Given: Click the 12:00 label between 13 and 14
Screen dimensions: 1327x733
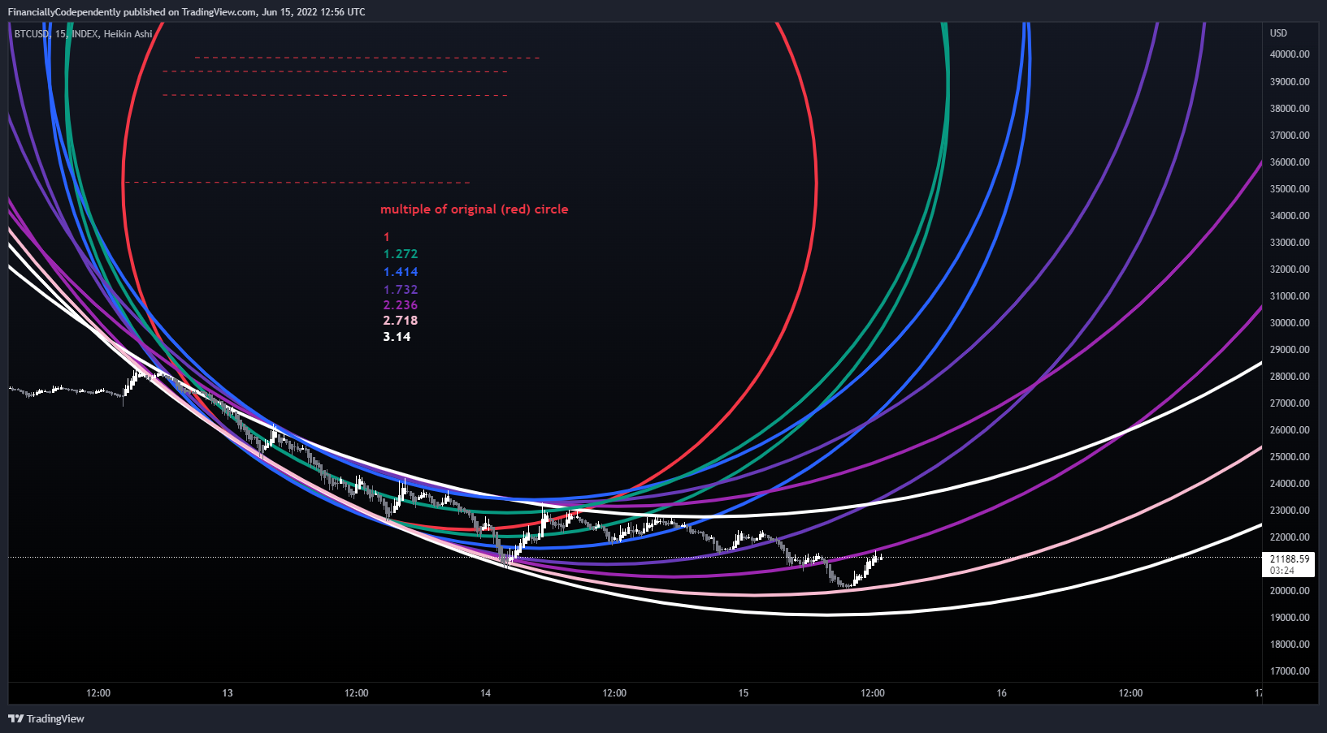Looking at the screenshot, I should [356, 692].
